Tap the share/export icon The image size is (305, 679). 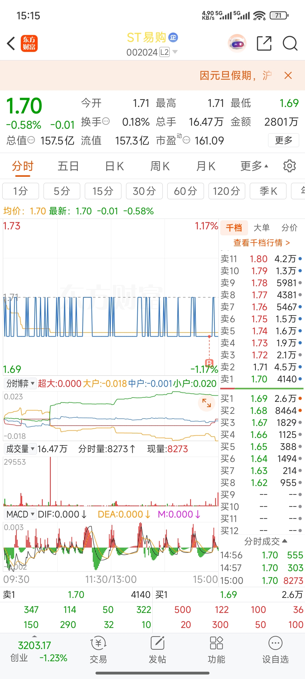tap(264, 43)
